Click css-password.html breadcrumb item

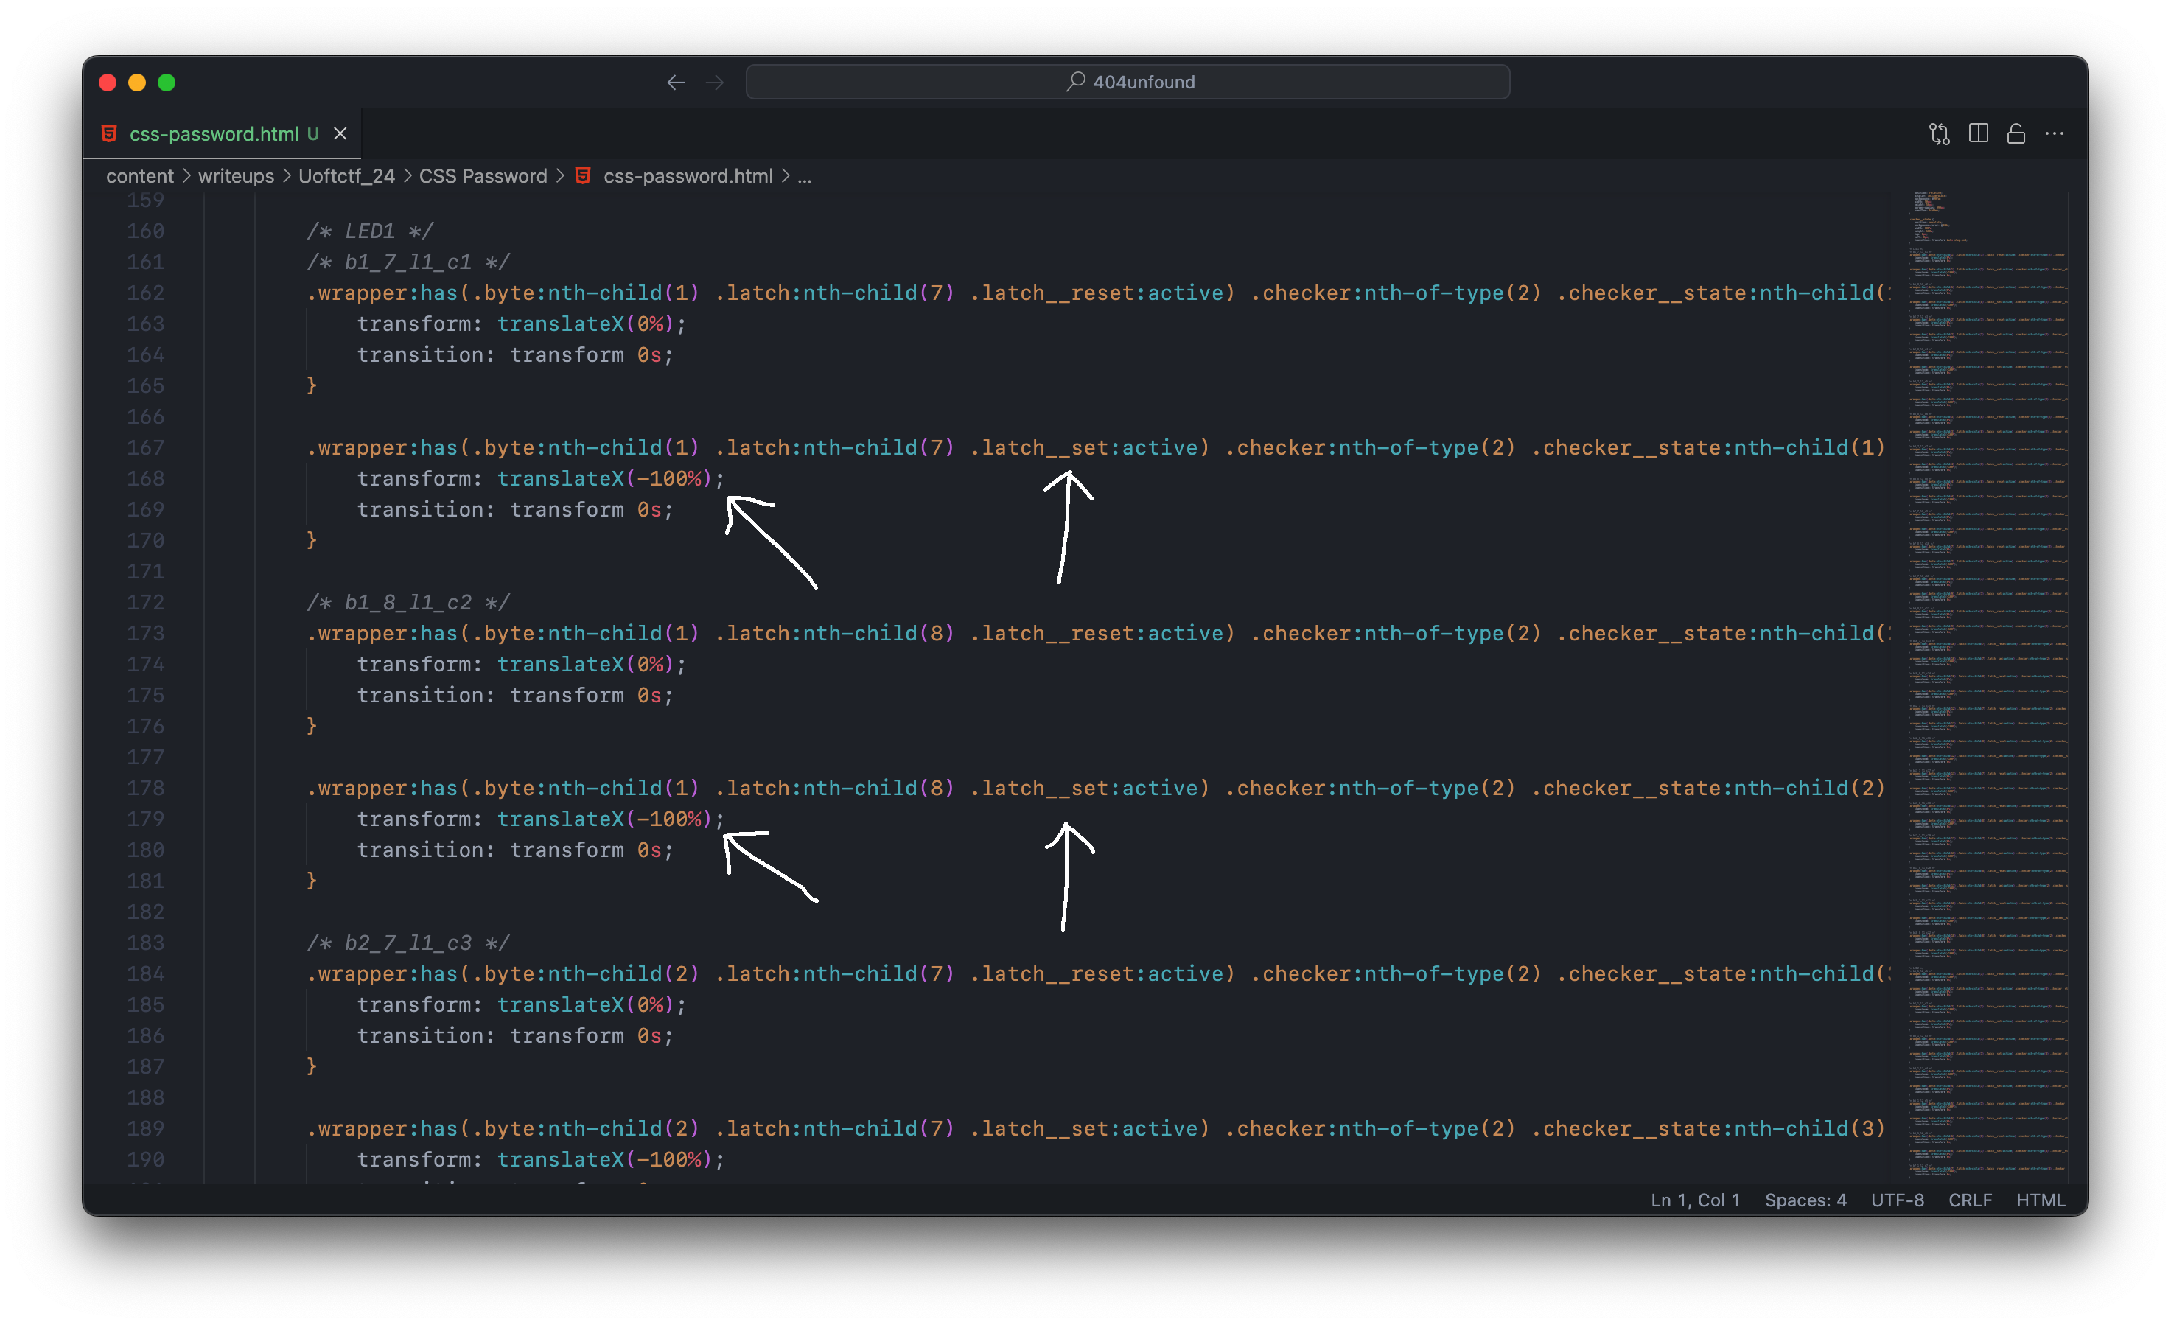(x=688, y=176)
